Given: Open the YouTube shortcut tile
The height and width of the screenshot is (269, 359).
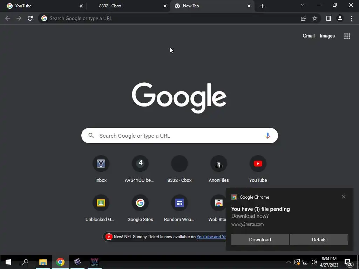Looking at the screenshot, I should tap(258, 168).
